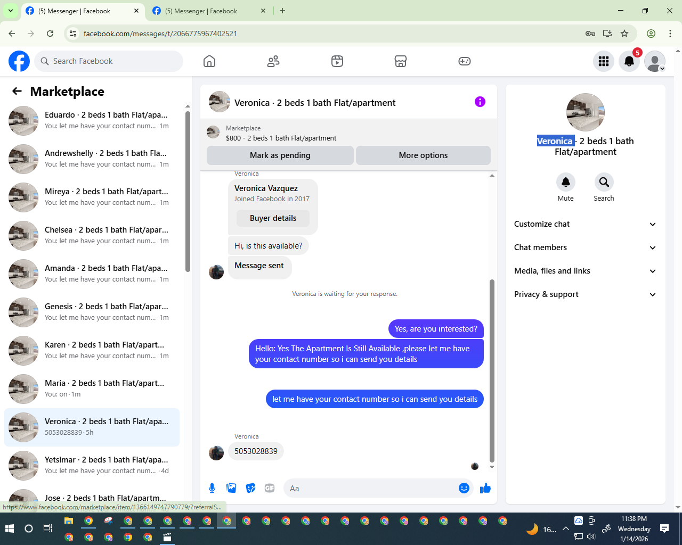Go to Home feed icon
The width and height of the screenshot is (682, 545).
click(x=209, y=61)
